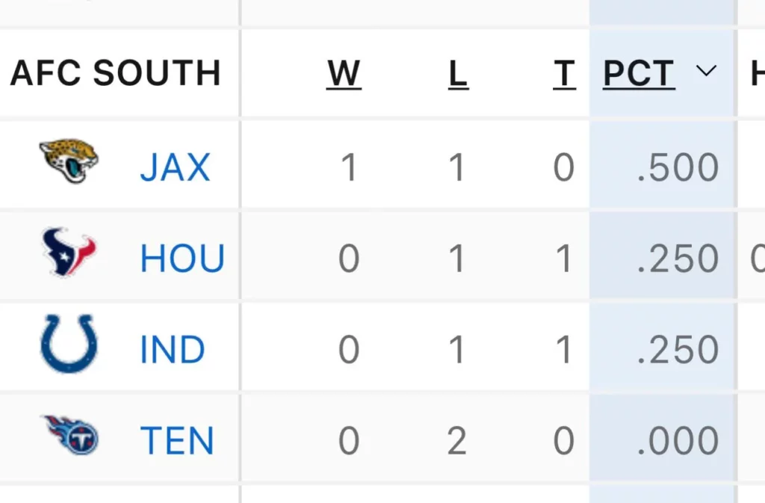Viewport: 765px width, 503px height.
Task: Open the HOU team link
Action: coord(182,258)
